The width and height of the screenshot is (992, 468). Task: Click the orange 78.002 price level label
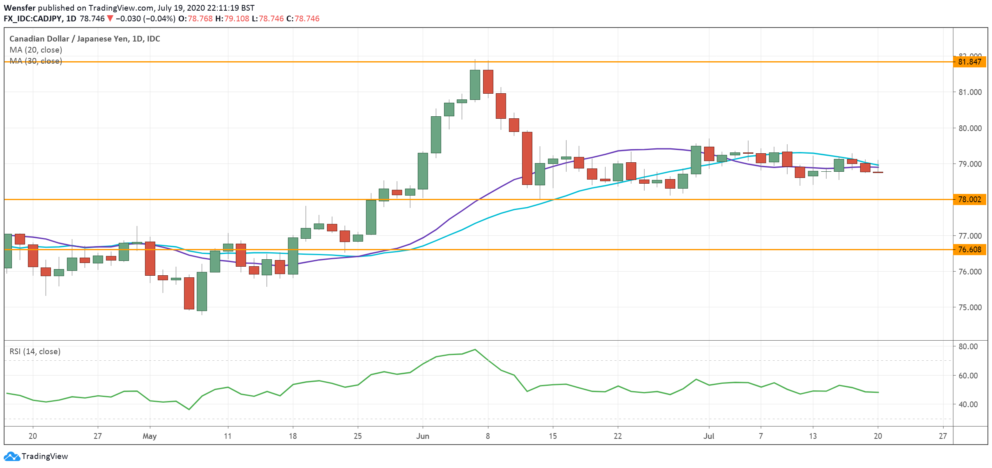970,200
